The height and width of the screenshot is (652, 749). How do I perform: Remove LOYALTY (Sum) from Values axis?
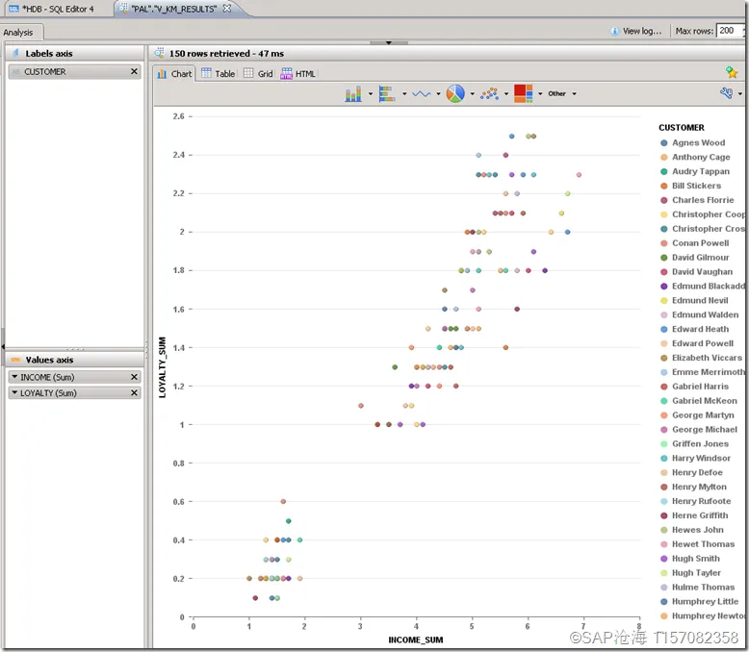click(134, 392)
